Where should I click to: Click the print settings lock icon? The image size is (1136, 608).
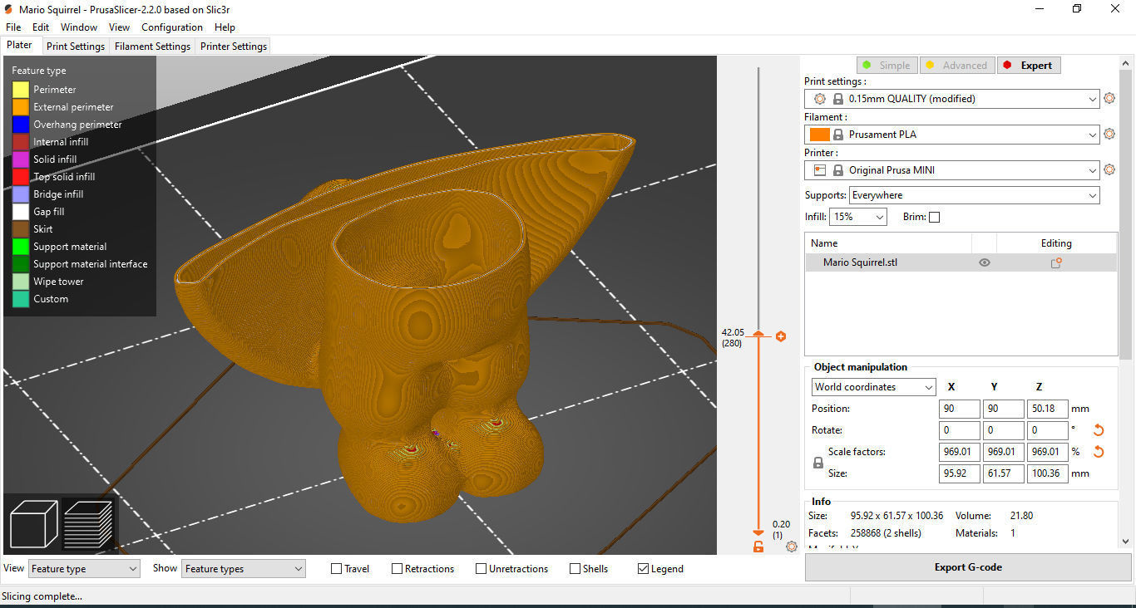(x=838, y=99)
